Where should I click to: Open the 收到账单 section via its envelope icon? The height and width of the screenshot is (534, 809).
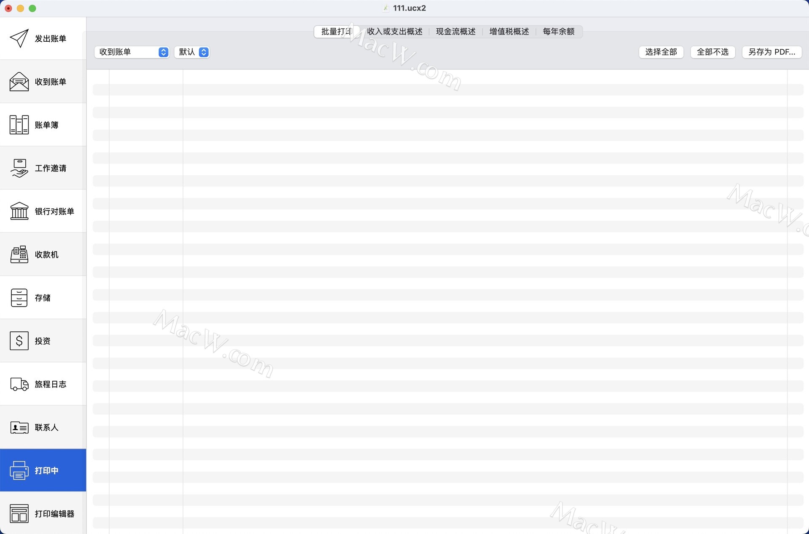tap(19, 82)
